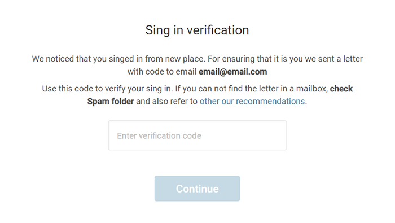
Task: Click the Continue button
Action: 197,189
